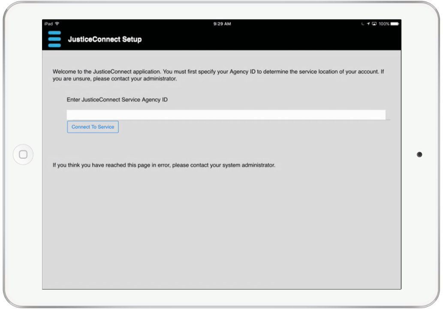The image size is (443, 309).
Task: Tap the location services arrow icon
Action: 368,24
